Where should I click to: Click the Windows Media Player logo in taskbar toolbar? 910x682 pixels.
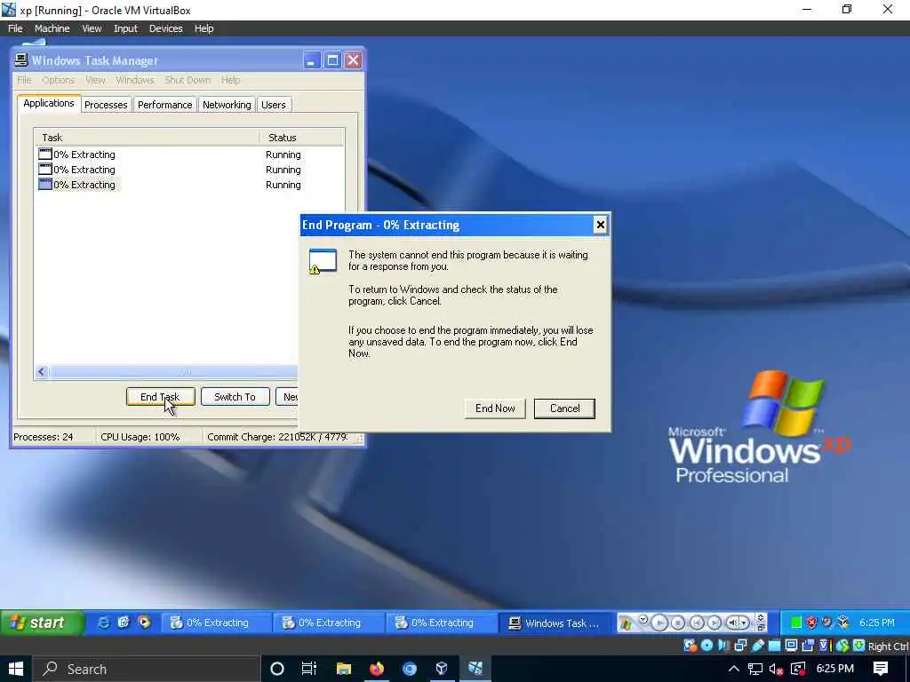tap(626, 624)
